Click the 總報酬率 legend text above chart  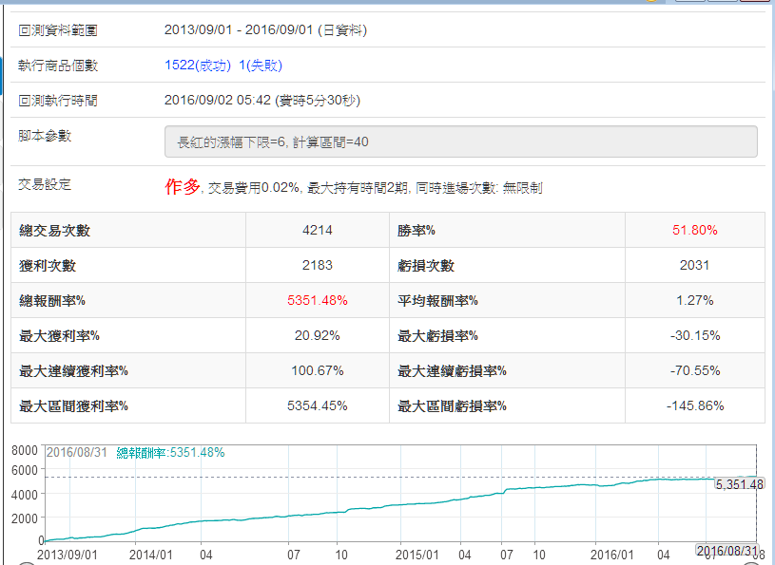click(x=170, y=453)
